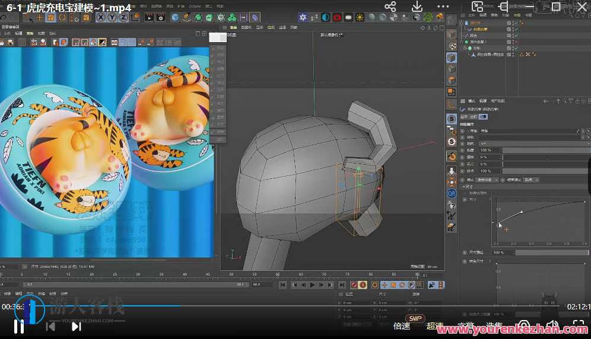
Task: Toggle the viewport maximize square icon
Action: coord(441,27)
